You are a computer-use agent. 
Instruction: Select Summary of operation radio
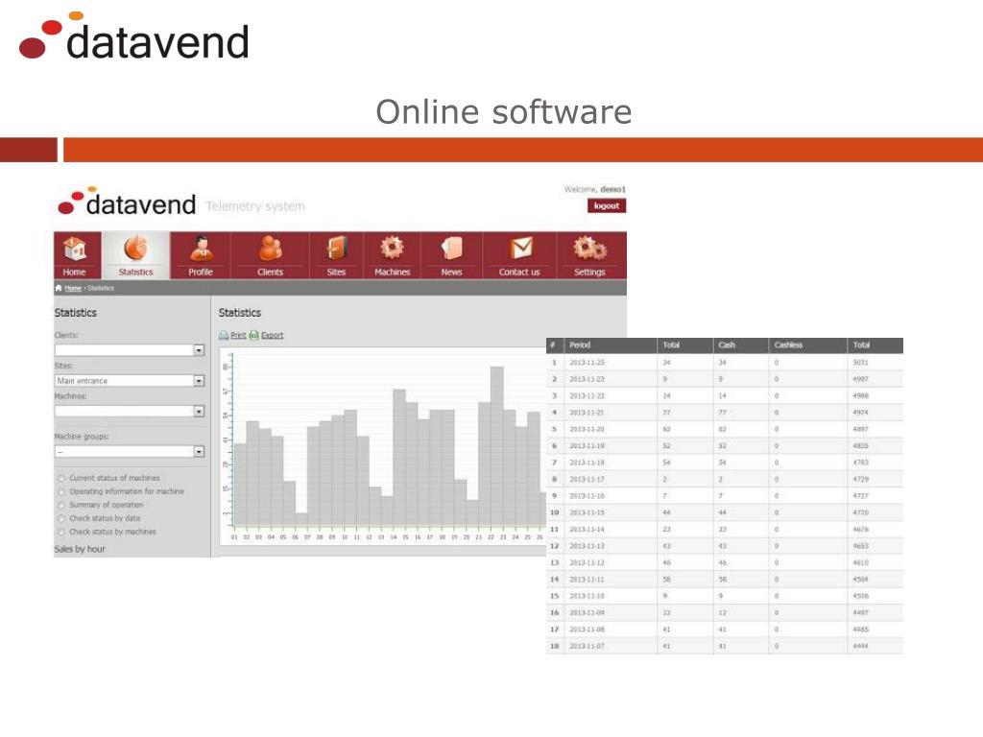pyautogui.click(x=61, y=505)
